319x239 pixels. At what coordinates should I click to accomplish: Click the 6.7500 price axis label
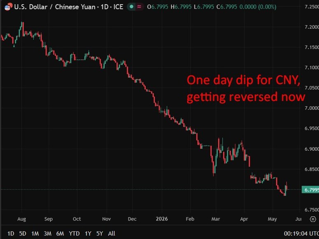tap(312, 210)
